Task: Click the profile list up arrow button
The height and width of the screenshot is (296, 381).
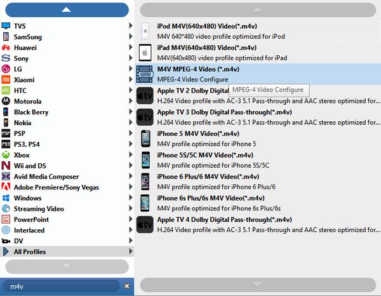Action: pos(258,10)
